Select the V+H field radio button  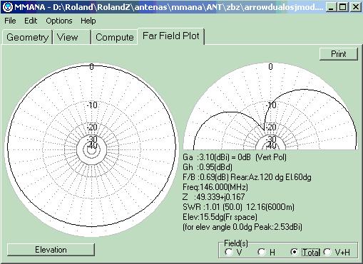(327, 252)
